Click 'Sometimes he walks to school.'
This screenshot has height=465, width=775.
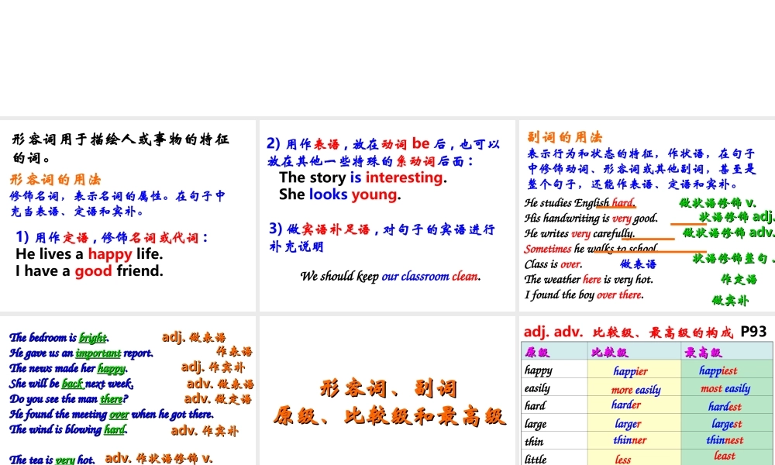click(591, 249)
